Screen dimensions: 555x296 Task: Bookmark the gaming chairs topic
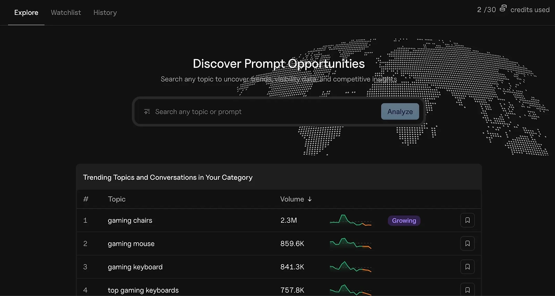467,220
